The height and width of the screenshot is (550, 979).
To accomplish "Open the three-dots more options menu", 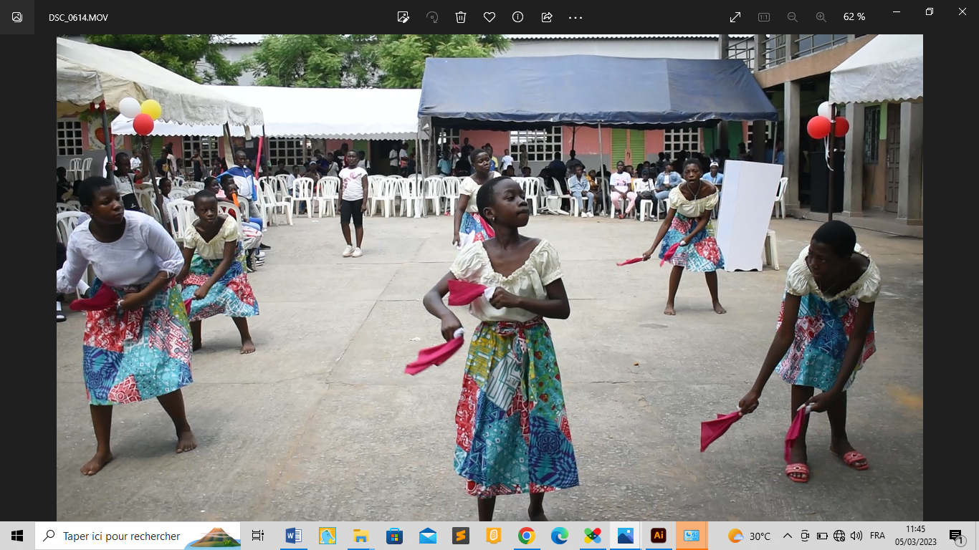I will (x=576, y=17).
